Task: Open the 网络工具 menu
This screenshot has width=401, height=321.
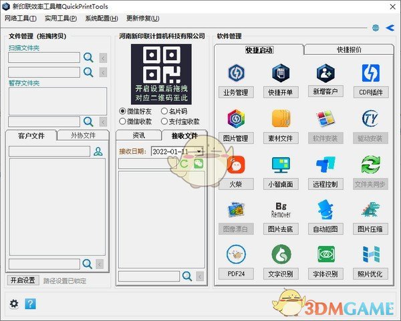Action: pyautogui.click(x=21, y=19)
